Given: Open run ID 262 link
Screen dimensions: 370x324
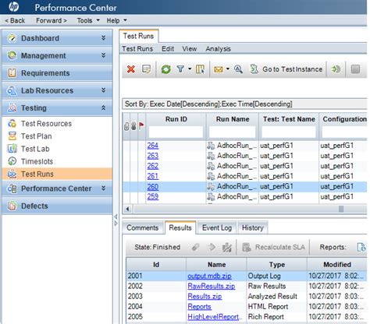Looking at the screenshot, I should (x=153, y=166).
